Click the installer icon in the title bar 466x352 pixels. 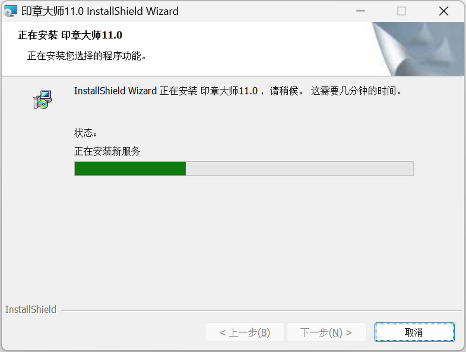tap(10, 11)
